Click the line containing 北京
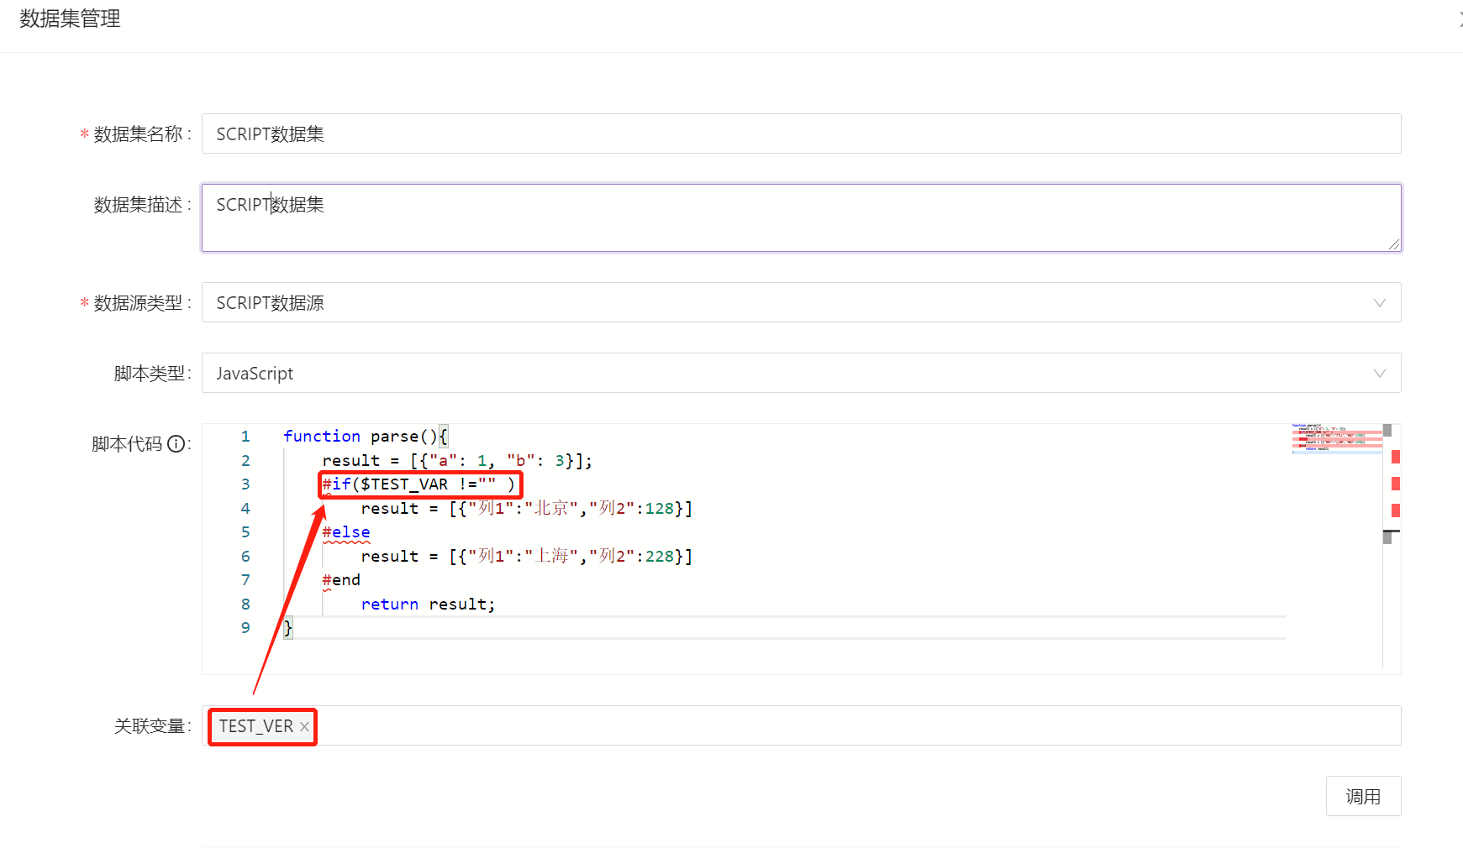 [527, 509]
